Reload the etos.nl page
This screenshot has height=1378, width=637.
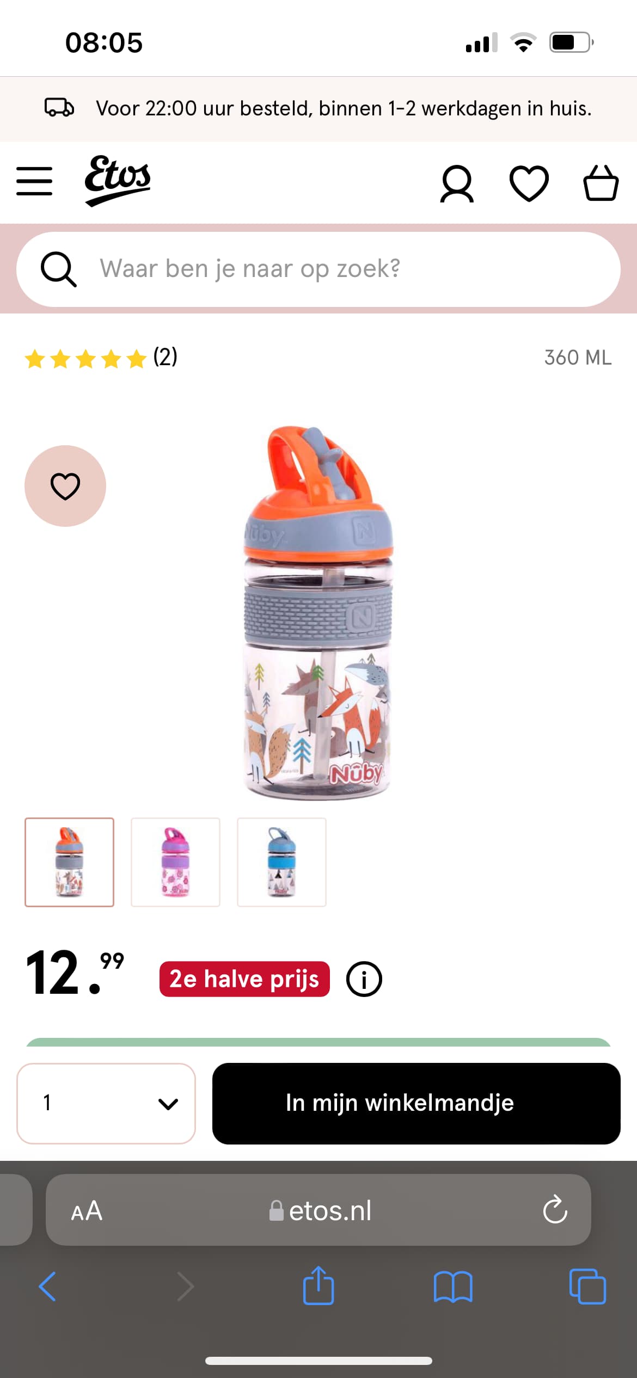555,1209
